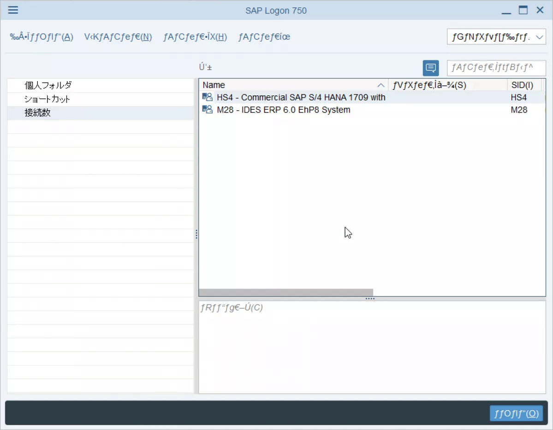Click the column header ending with (S)
Image resolution: width=553 pixels, height=430 pixels.
coord(448,85)
